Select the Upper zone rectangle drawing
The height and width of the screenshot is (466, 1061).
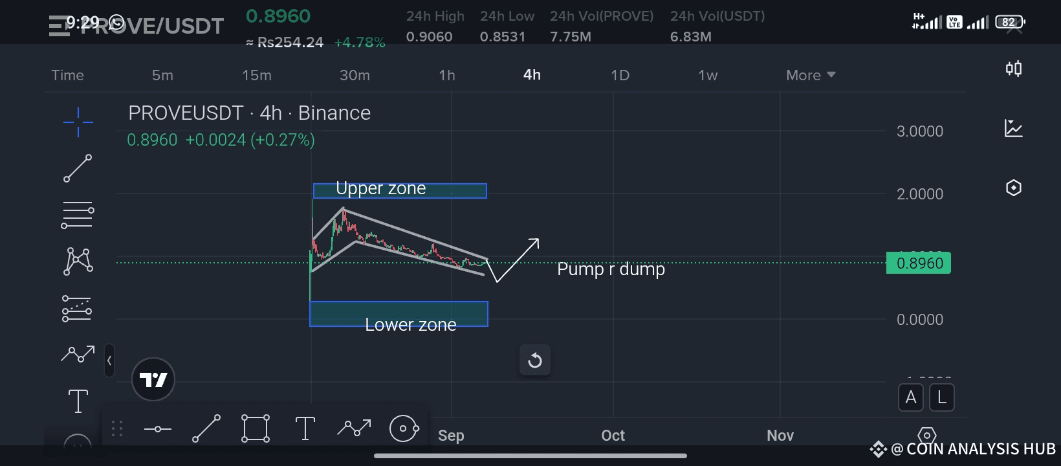400,191
